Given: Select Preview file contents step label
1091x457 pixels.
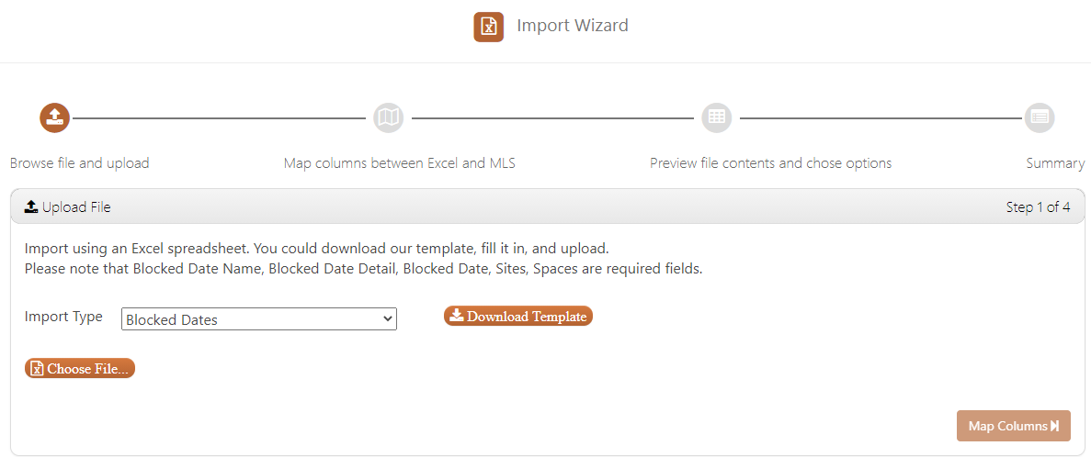Looking at the screenshot, I should point(771,163).
